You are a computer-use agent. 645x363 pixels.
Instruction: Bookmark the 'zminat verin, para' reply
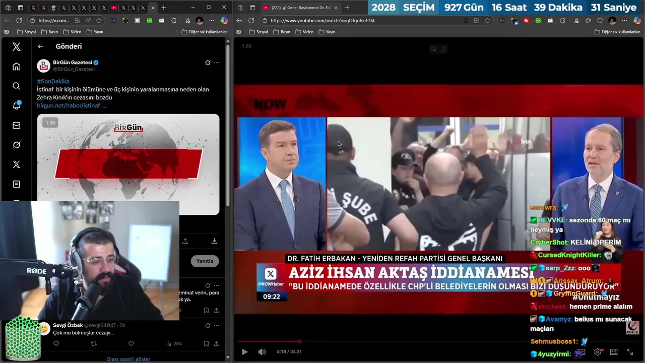(x=206, y=311)
